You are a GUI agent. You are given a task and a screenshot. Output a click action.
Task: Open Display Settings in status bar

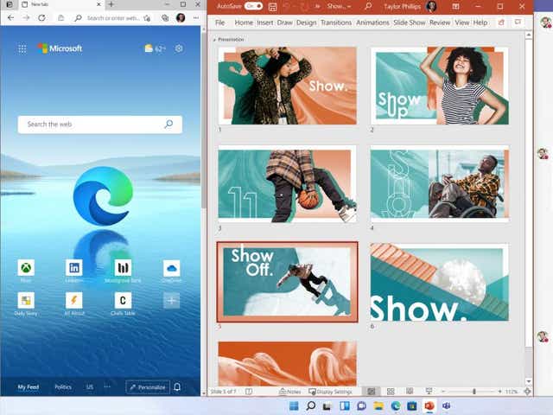click(330, 392)
